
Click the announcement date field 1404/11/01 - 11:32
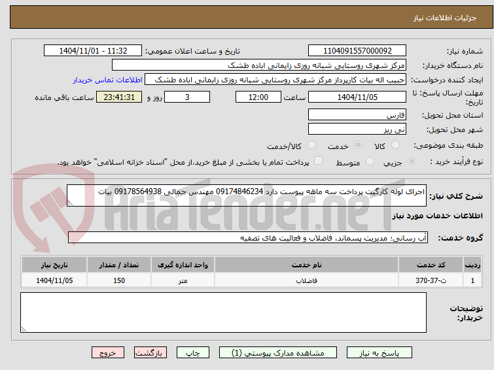click(x=93, y=51)
